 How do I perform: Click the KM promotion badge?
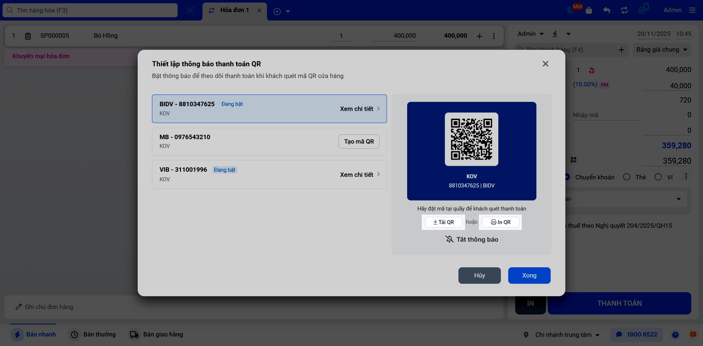tap(605, 85)
